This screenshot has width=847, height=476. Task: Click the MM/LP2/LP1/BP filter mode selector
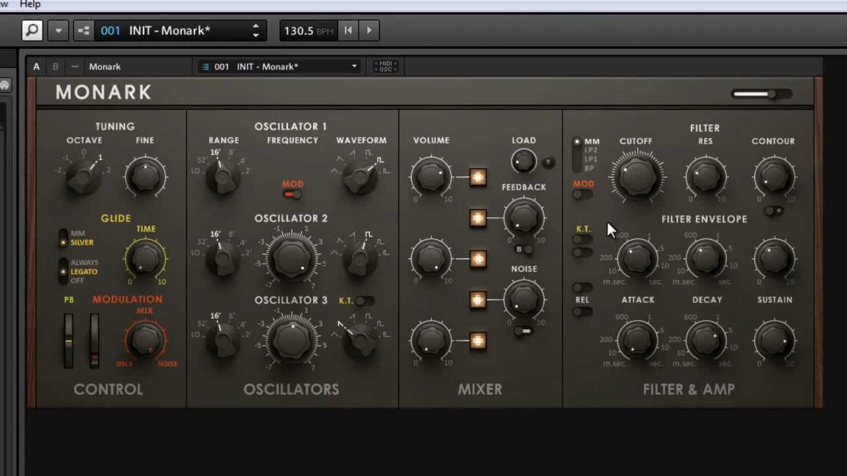tap(577, 155)
